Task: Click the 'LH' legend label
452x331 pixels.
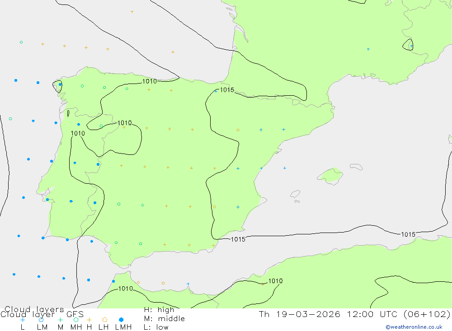Action: coord(104,327)
